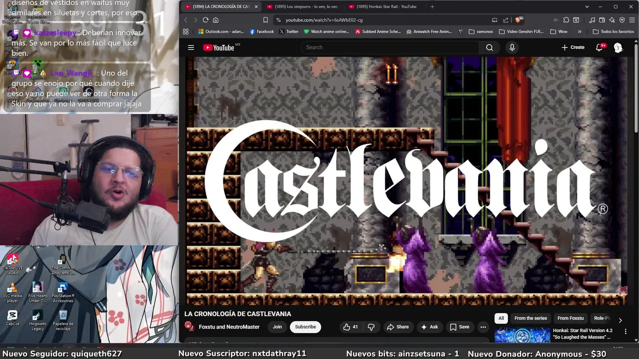Click the Ask button under video
The image size is (639, 359).
coord(429,327)
